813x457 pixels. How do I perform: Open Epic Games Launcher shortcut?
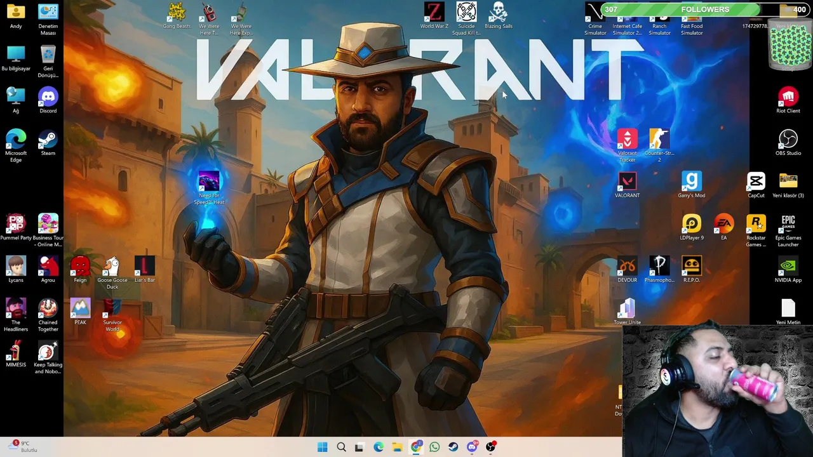tap(788, 231)
